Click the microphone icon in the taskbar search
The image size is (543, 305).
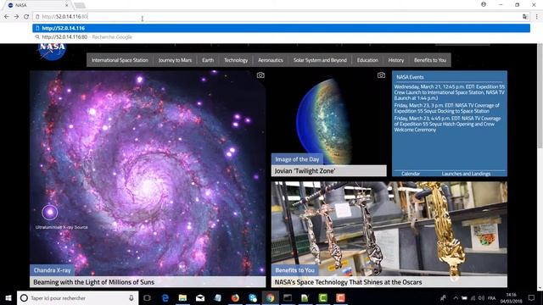click(132, 297)
